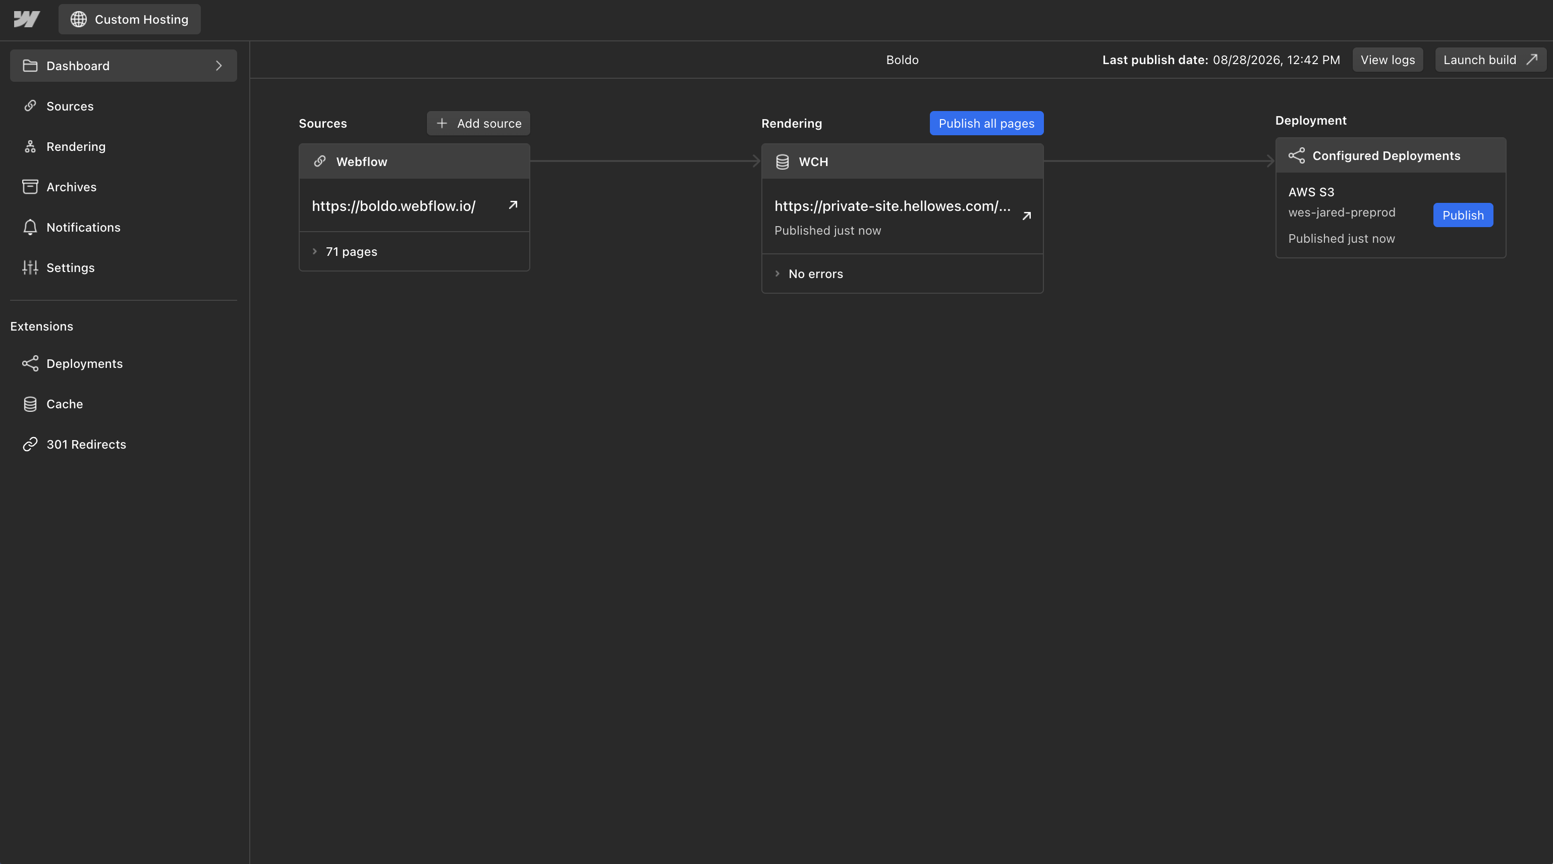1553x864 pixels.
Task: Open the https://private-site.hellowes.com/... link
Action: tap(892, 205)
